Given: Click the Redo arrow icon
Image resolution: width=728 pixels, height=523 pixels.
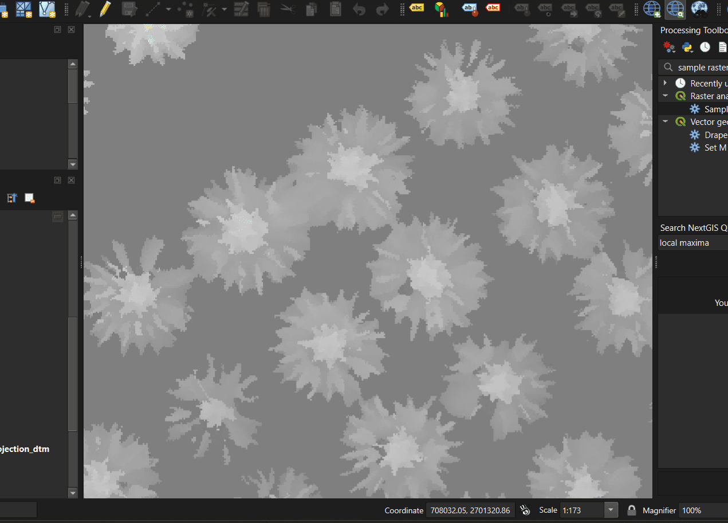Looking at the screenshot, I should [x=382, y=9].
